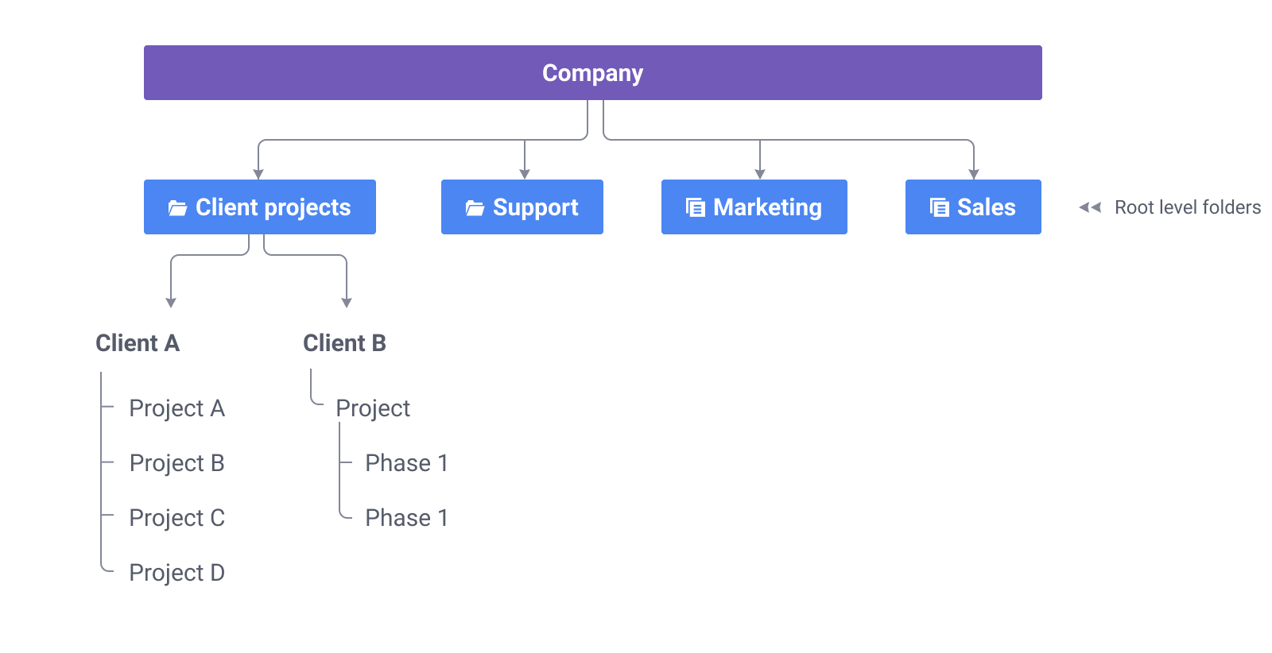Select the Marketing label text

pos(767,207)
